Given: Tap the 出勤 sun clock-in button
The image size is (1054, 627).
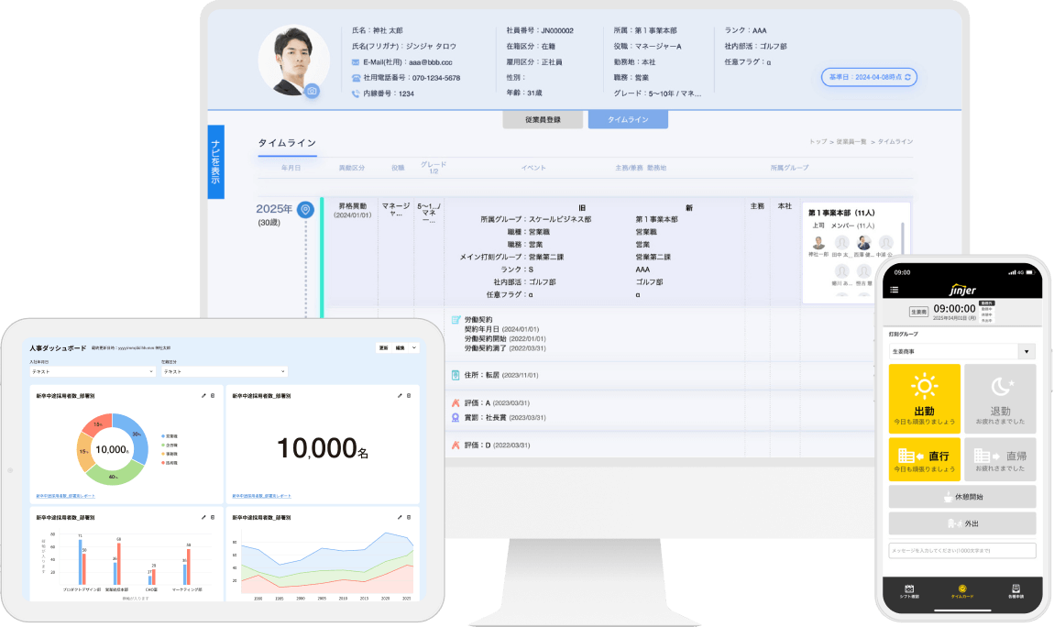Looking at the screenshot, I should pos(925,399).
